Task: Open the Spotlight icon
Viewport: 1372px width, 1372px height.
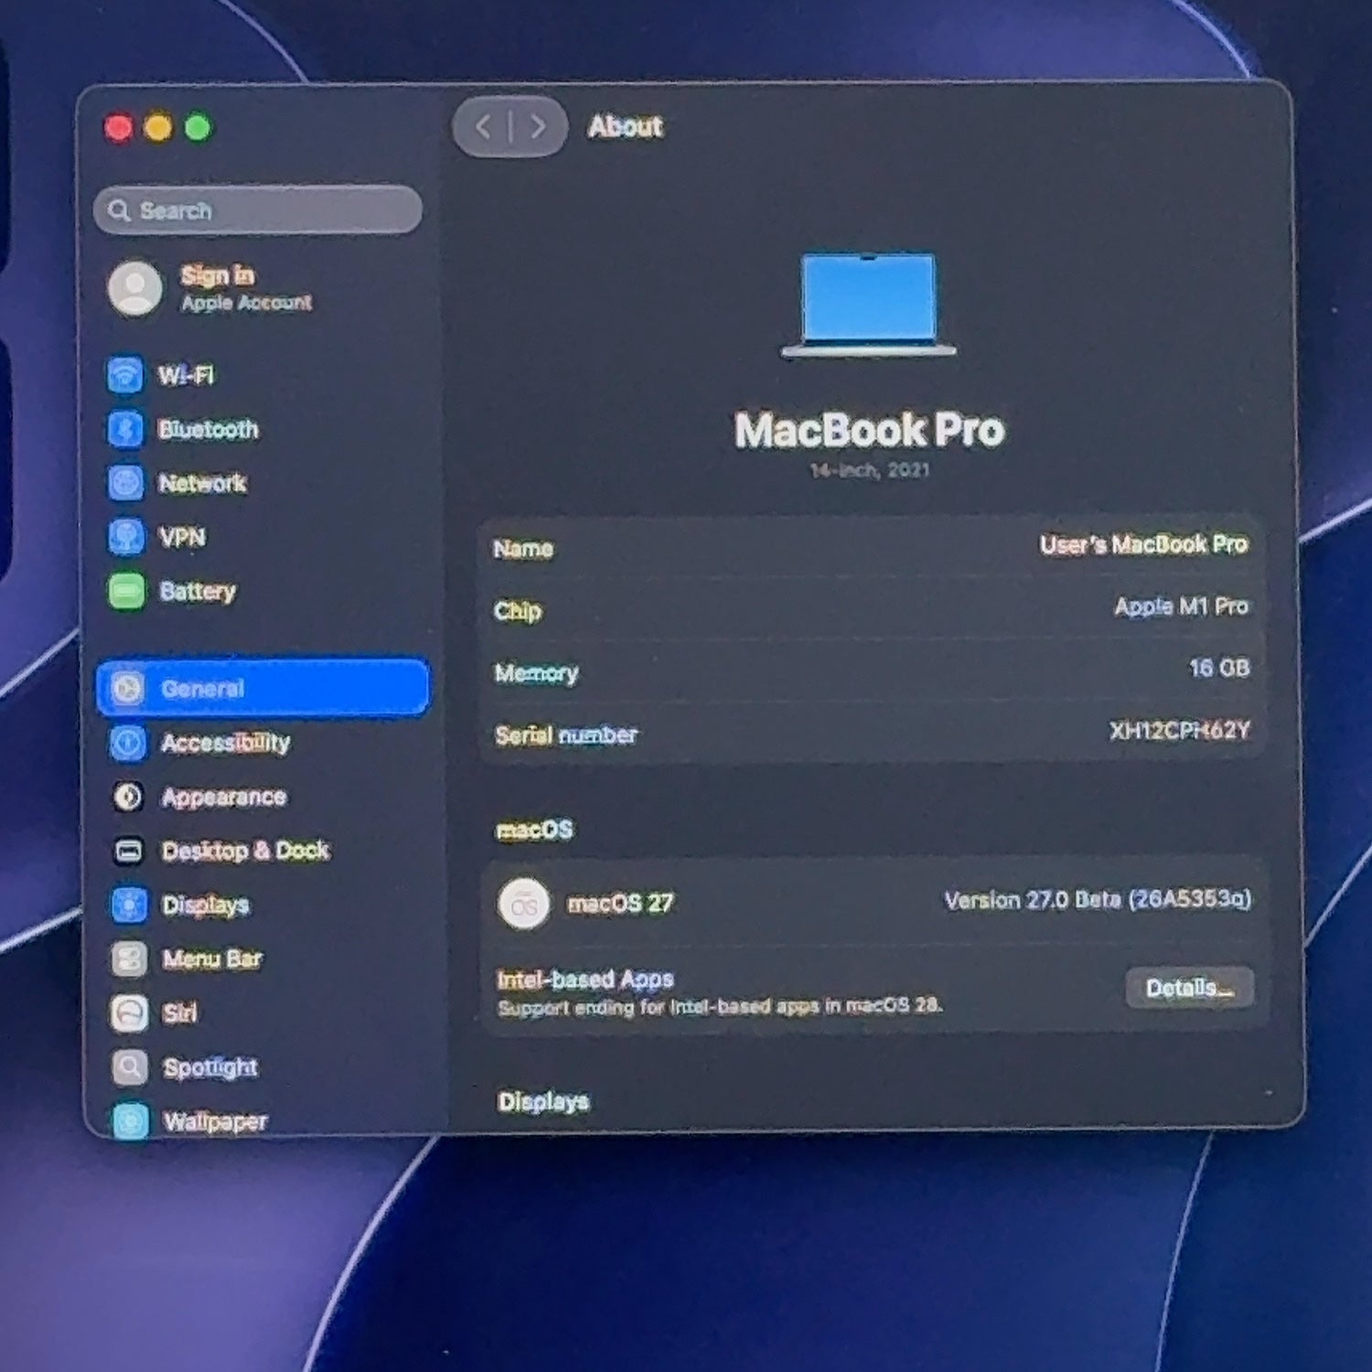Action: coord(130,1067)
